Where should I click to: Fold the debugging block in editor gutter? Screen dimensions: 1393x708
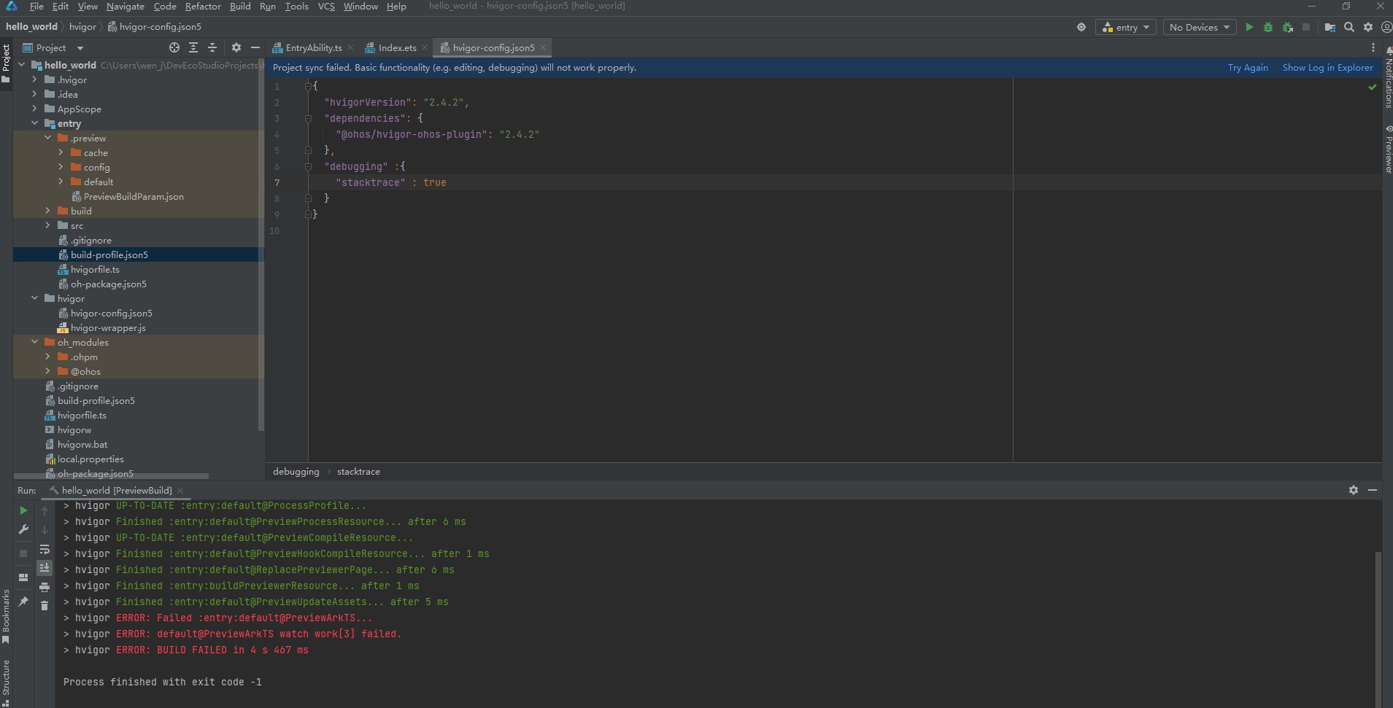[x=308, y=166]
